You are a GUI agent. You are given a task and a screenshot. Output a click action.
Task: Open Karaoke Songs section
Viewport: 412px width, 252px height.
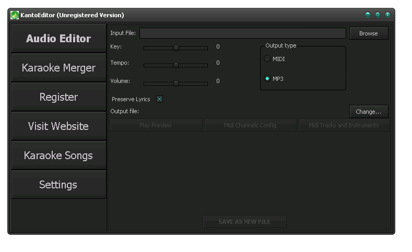[58, 155]
